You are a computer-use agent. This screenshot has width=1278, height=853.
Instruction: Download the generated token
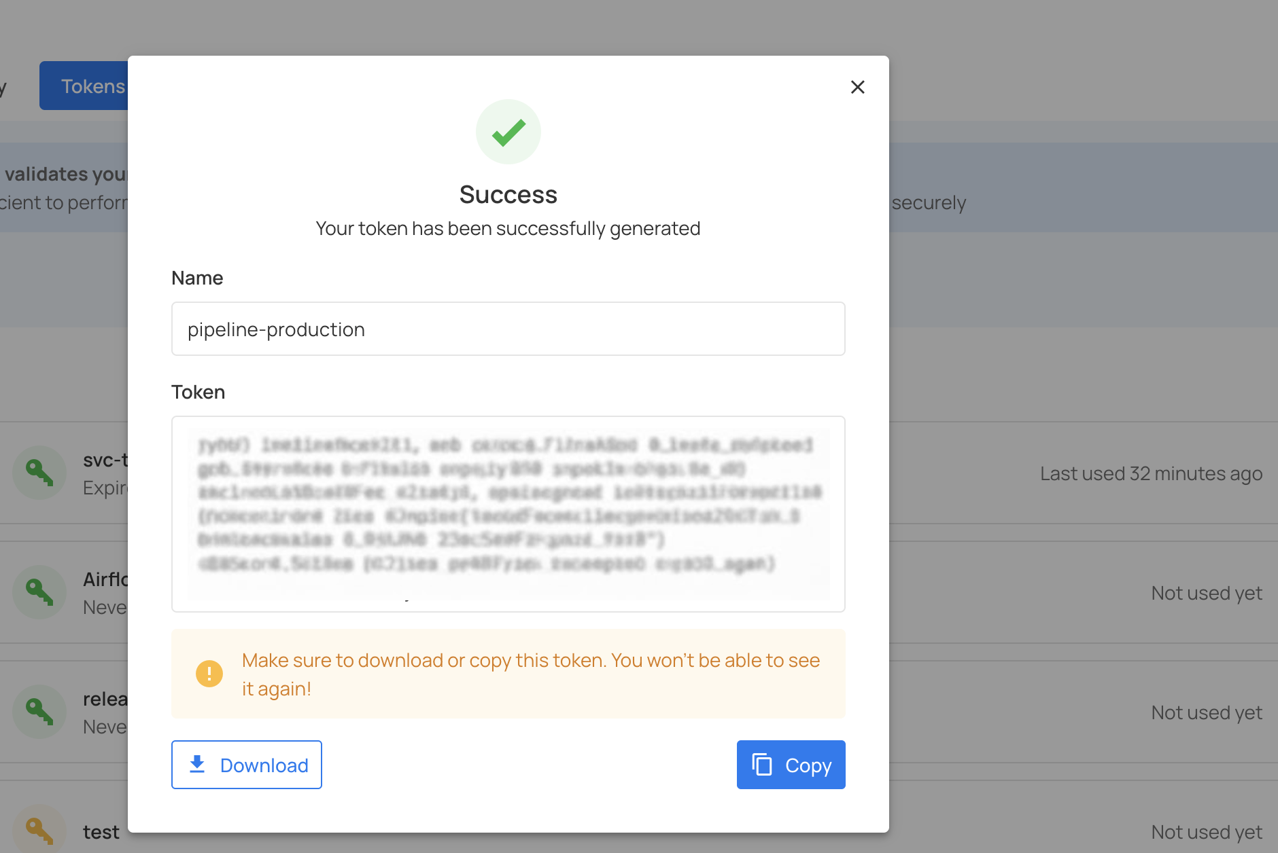click(246, 765)
